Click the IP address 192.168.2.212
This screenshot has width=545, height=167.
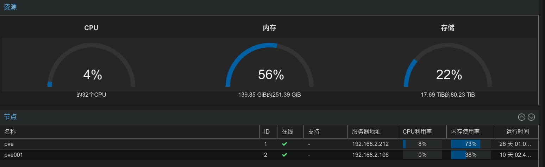370,144
